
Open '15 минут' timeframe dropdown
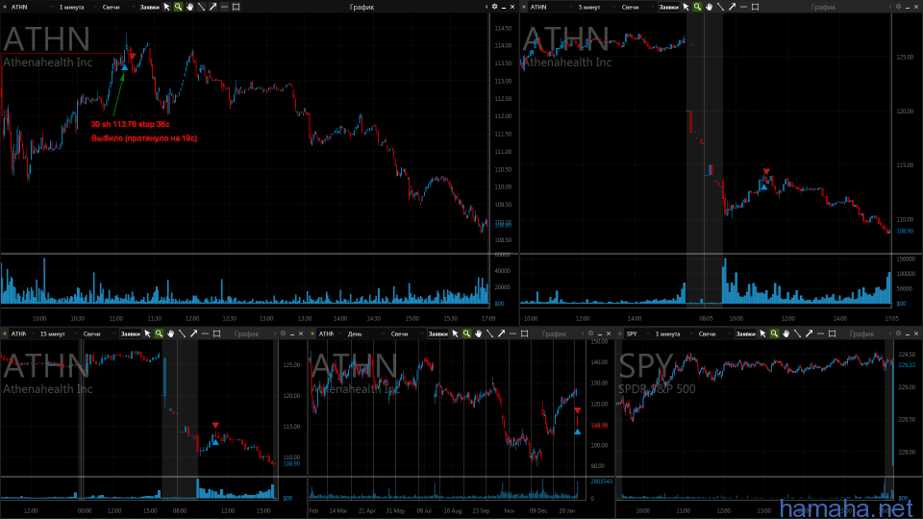point(57,334)
